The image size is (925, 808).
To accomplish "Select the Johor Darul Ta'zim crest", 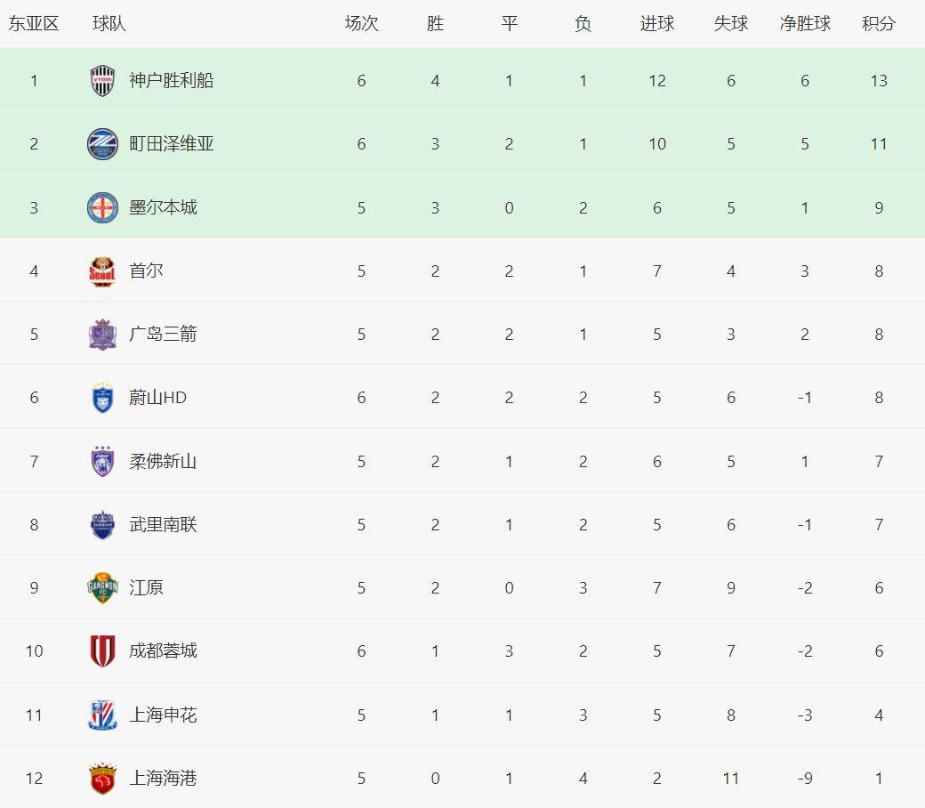I will [102, 461].
